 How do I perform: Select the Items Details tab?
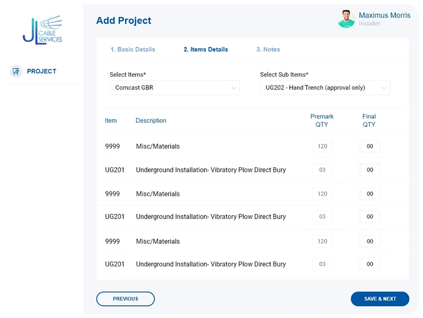[x=205, y=49]
